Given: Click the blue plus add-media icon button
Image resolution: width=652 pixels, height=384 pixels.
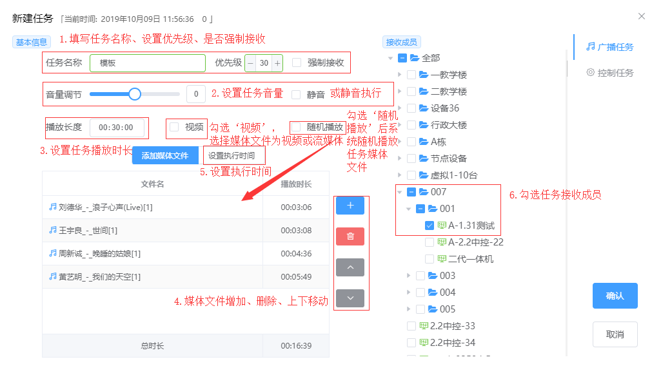Looking at the screenshot, I should pos(350,206).
